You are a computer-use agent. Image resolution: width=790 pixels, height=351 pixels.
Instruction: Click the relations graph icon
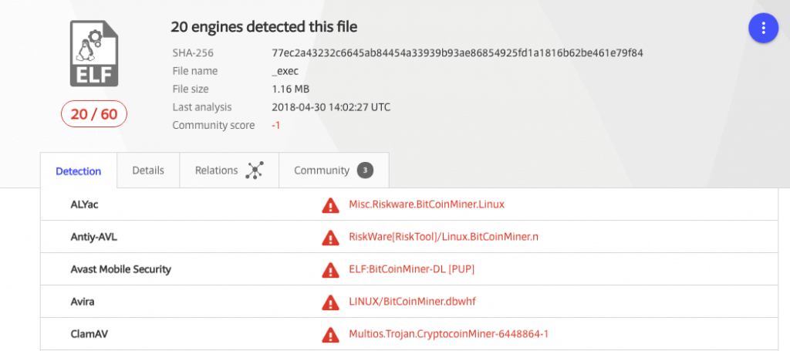[254, 170]
